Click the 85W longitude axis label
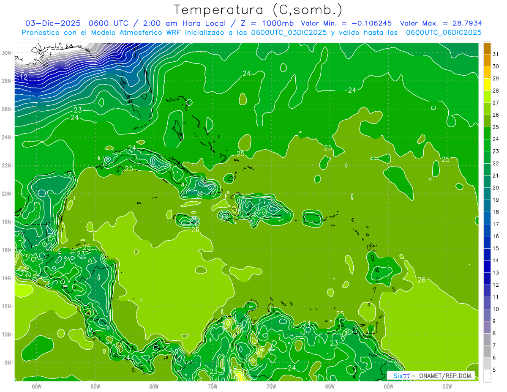 (95, 387)
